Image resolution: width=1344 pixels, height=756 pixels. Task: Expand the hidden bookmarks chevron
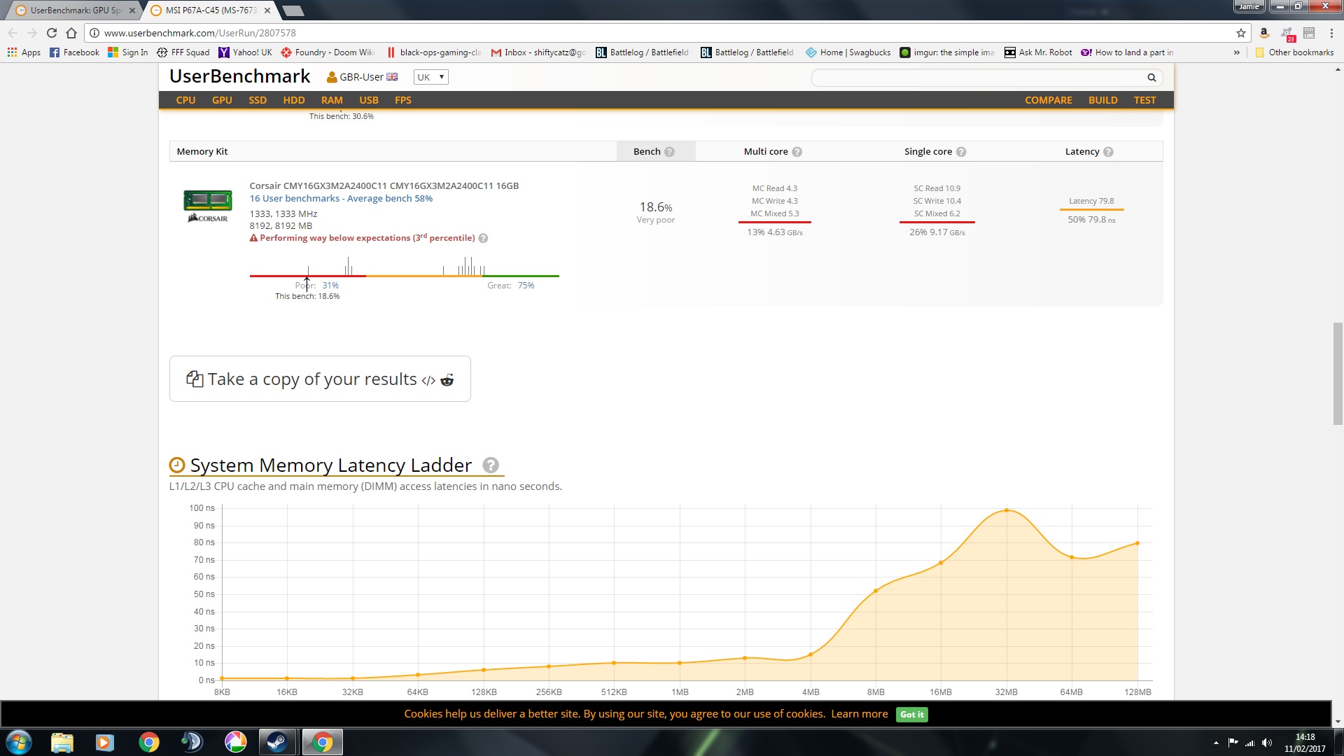(1236, 52)
